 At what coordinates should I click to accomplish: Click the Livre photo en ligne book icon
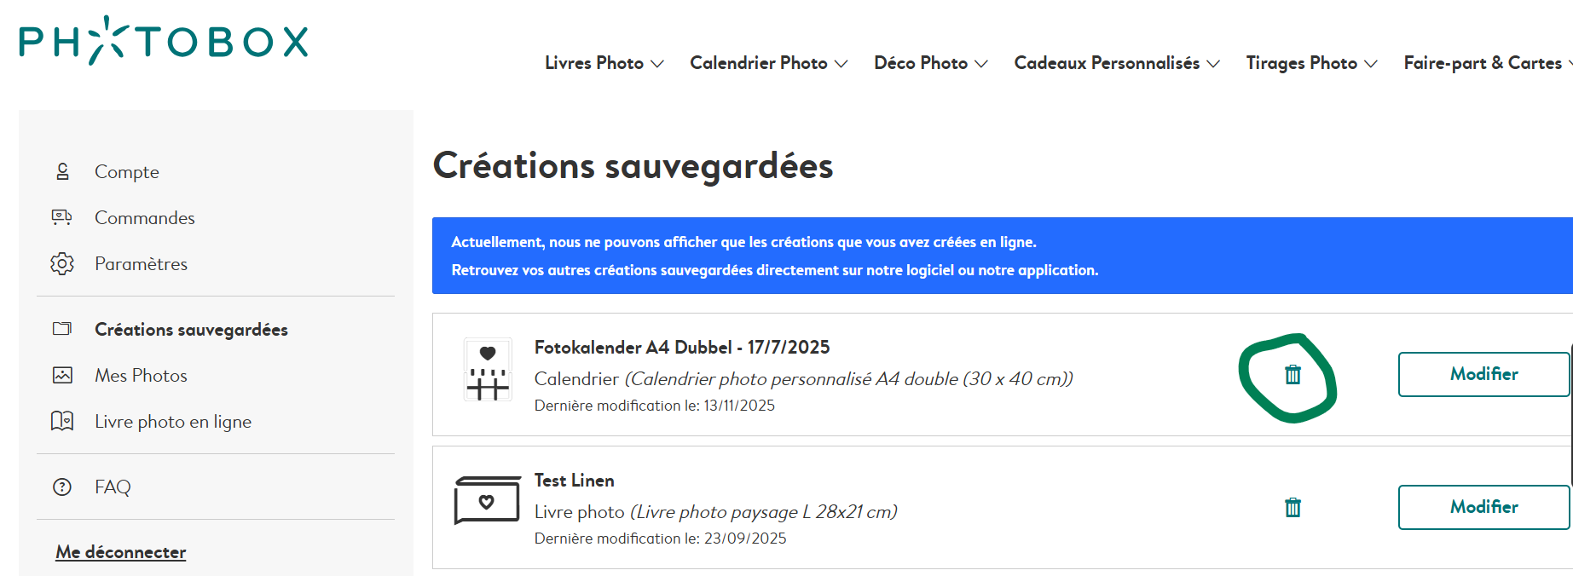(x=62, y=422)
